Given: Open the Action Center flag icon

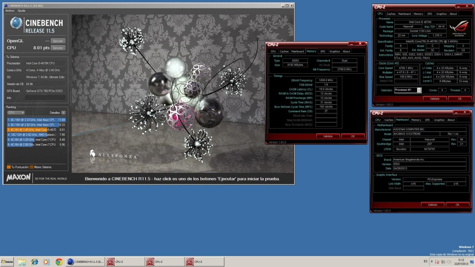Looking at the screenshot, I should pyautogui.click(x=437, y=262).
